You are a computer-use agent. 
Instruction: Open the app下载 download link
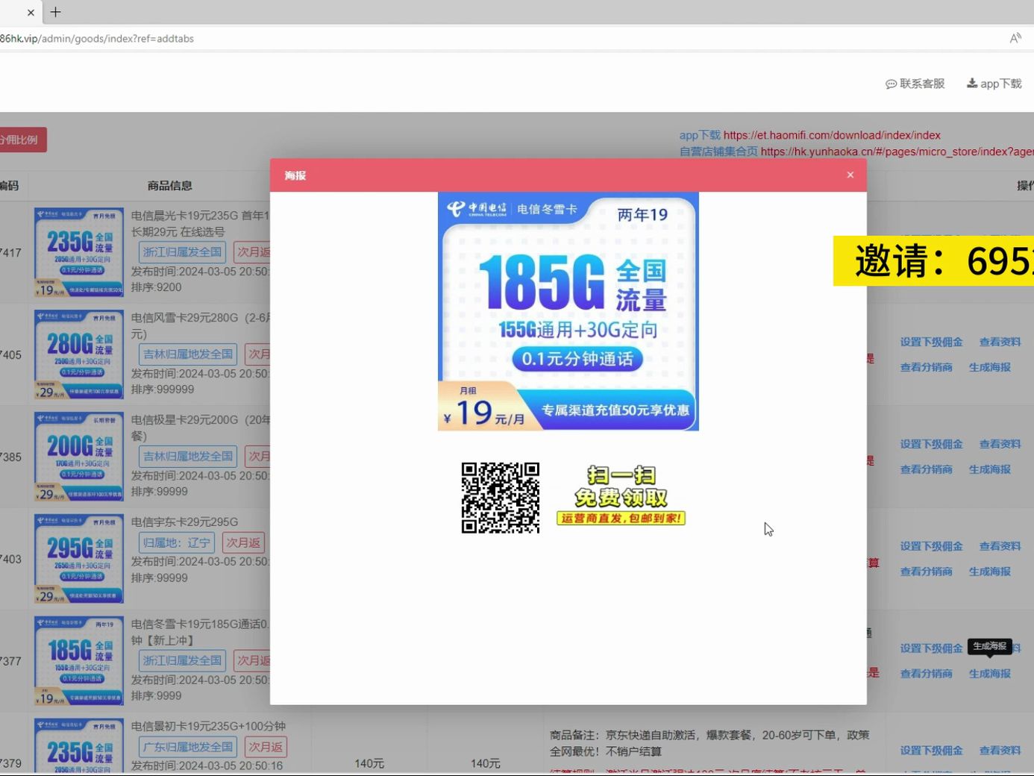click(x=994, y=84)
